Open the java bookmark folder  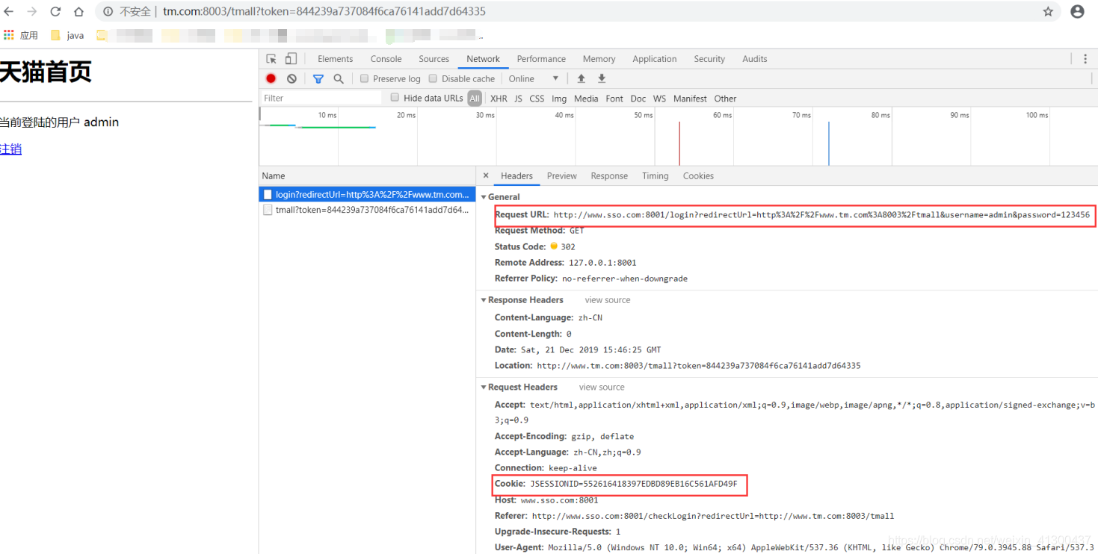click(67, 35)
